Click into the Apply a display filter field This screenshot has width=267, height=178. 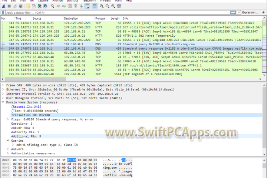pyautogui.click(x=118, y=13)
